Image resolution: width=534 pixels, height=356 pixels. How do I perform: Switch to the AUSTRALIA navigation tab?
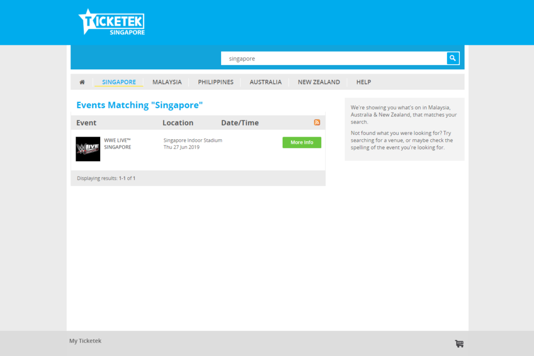[x=265, y=82]
